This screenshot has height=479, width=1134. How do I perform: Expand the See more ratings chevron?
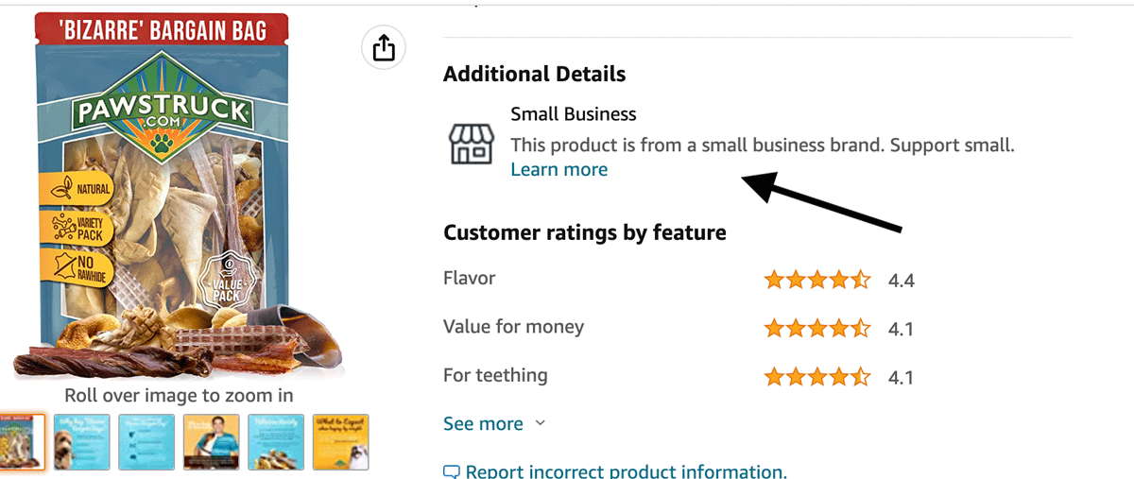pyautogui.click(x=541, y=423)
